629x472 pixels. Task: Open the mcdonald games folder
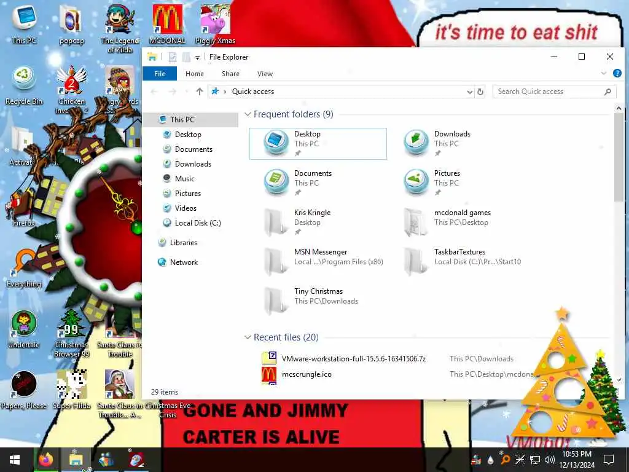pyautogui.click(x=458, y=222)
